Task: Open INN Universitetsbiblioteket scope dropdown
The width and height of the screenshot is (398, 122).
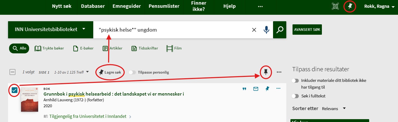Action: [x=51, y=30]
